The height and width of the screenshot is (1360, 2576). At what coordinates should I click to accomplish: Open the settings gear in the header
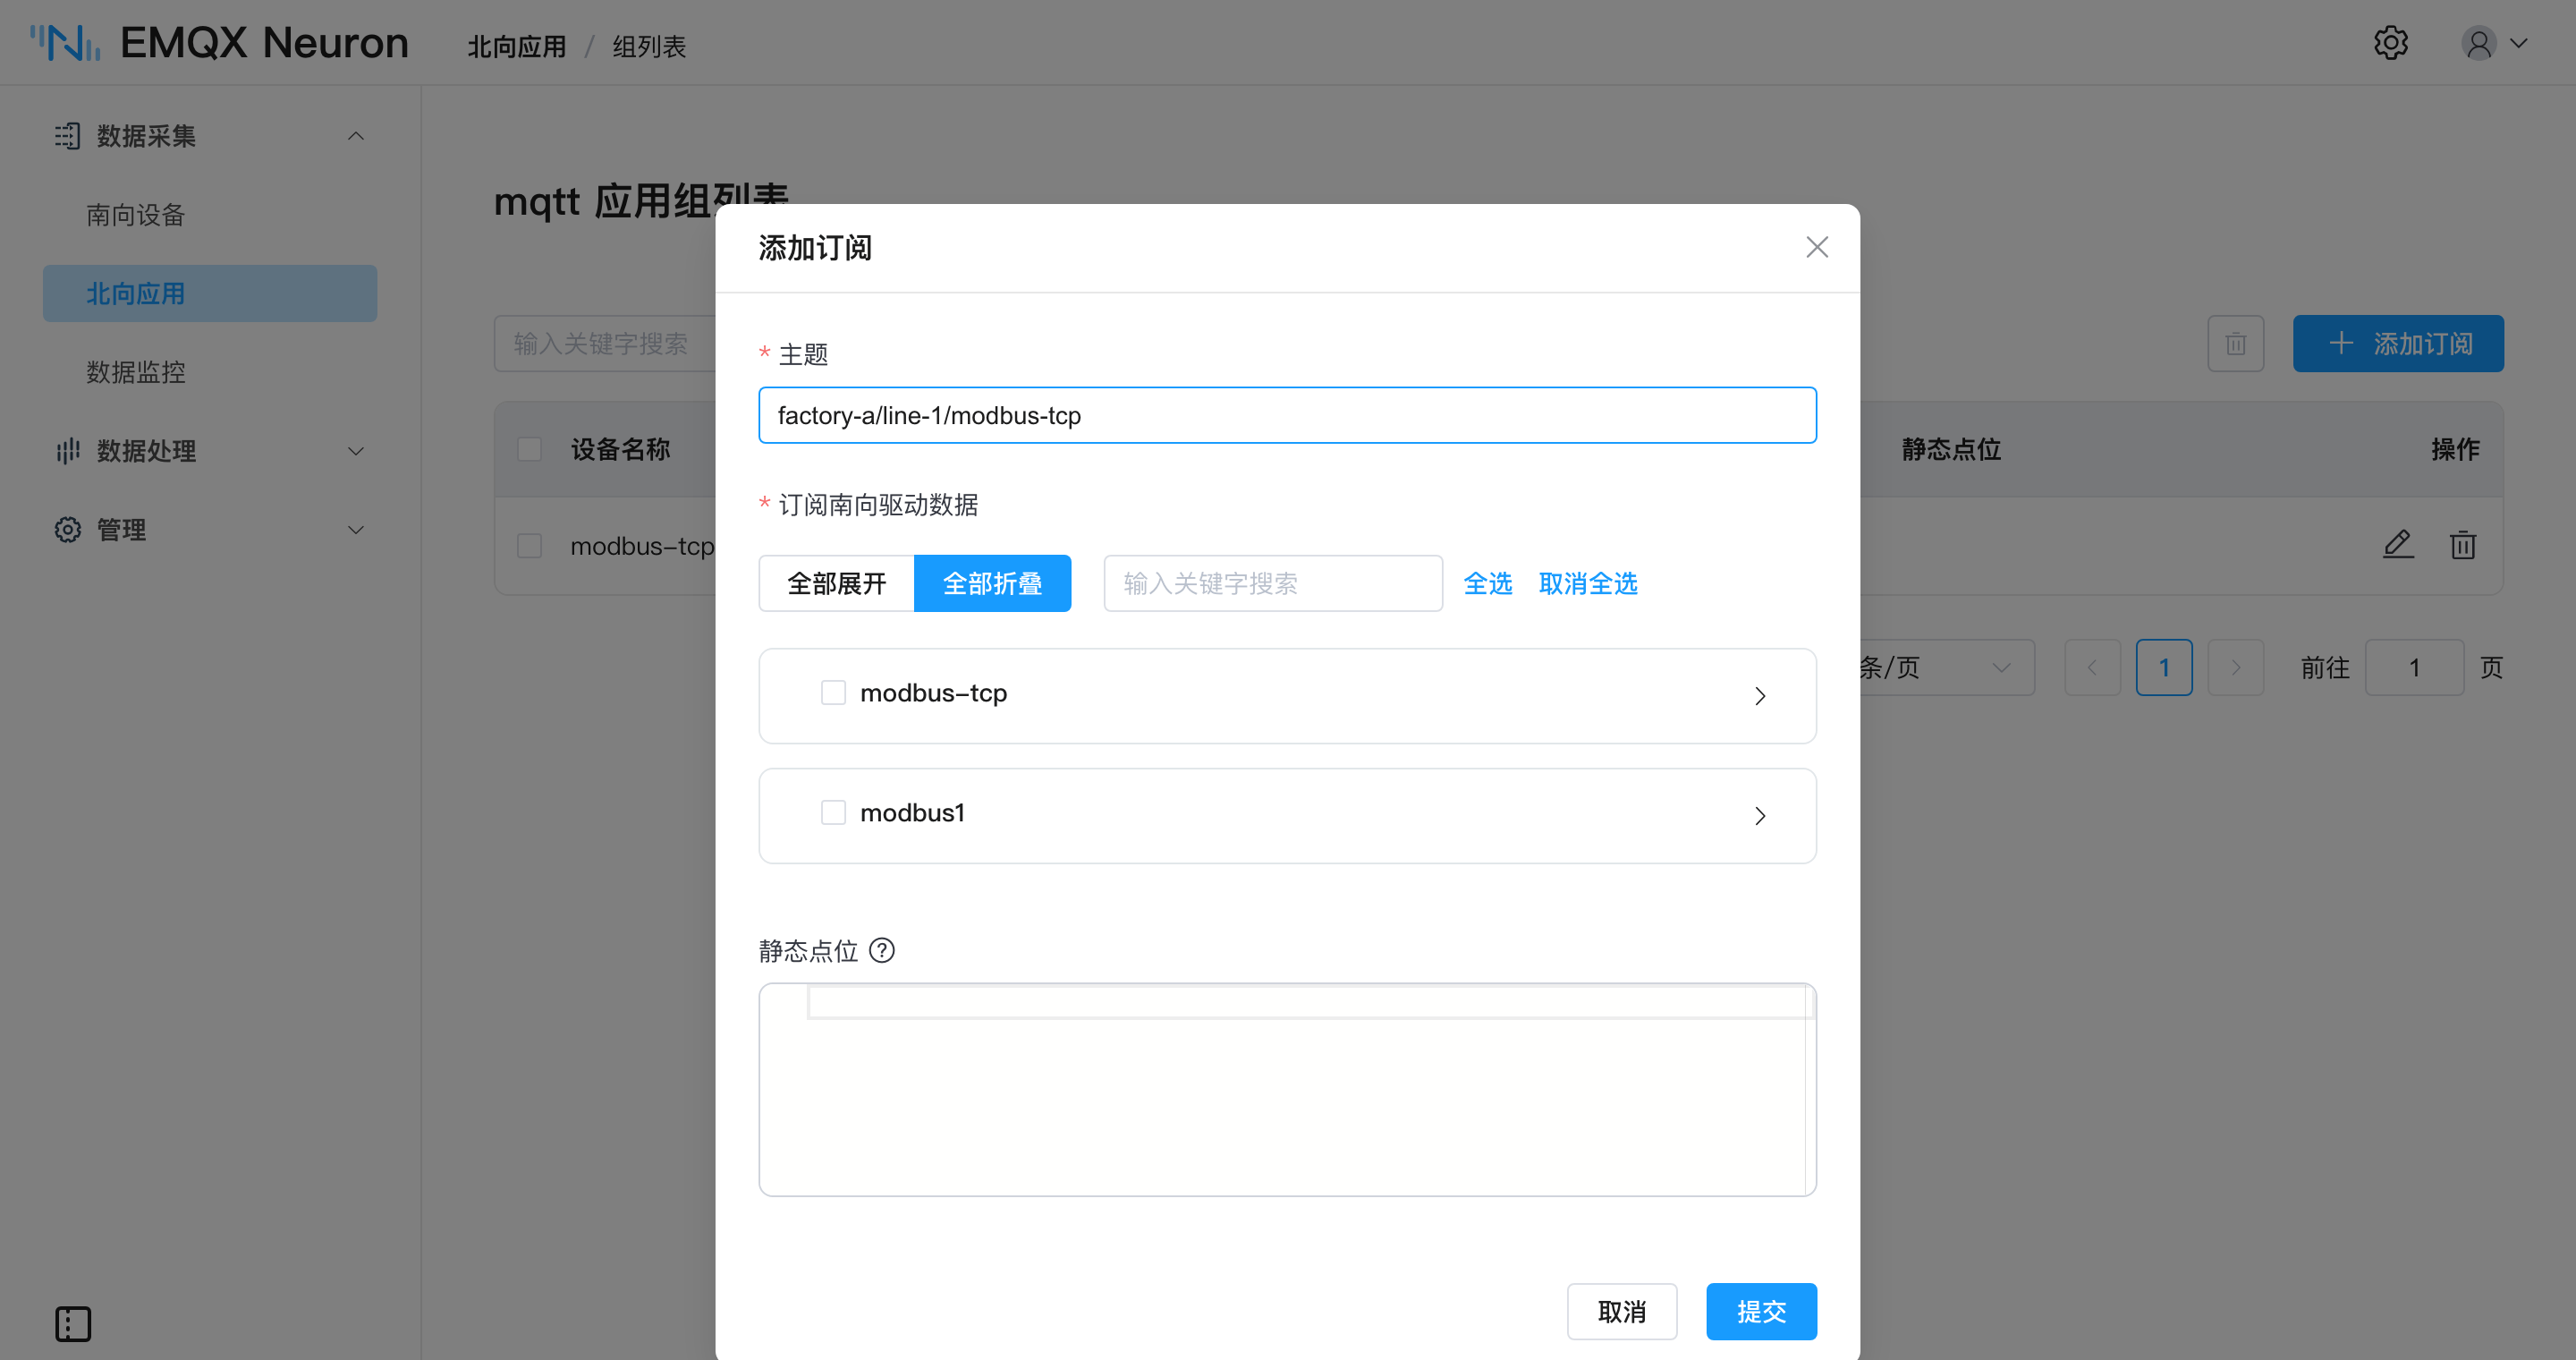pos(2391,43)
